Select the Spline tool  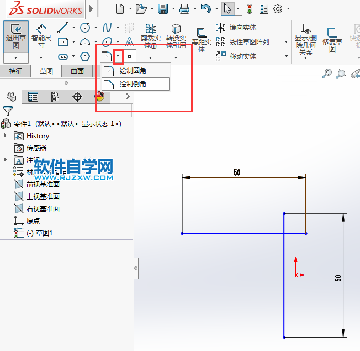pos(107,28)
